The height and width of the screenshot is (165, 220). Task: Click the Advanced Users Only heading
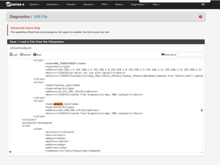[25, 28]
